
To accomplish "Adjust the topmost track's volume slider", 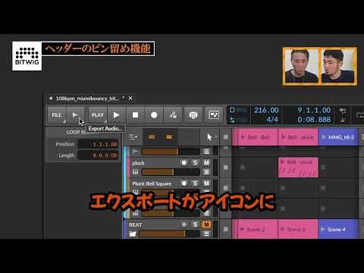I will (171, 152).
